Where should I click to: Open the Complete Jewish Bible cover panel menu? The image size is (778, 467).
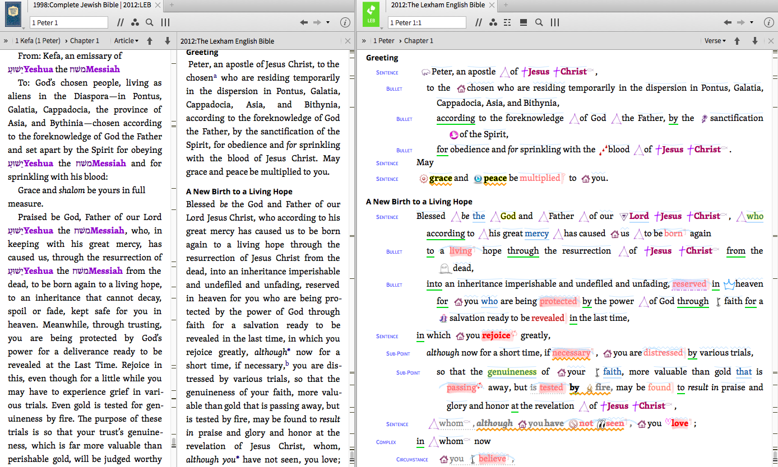13,15
